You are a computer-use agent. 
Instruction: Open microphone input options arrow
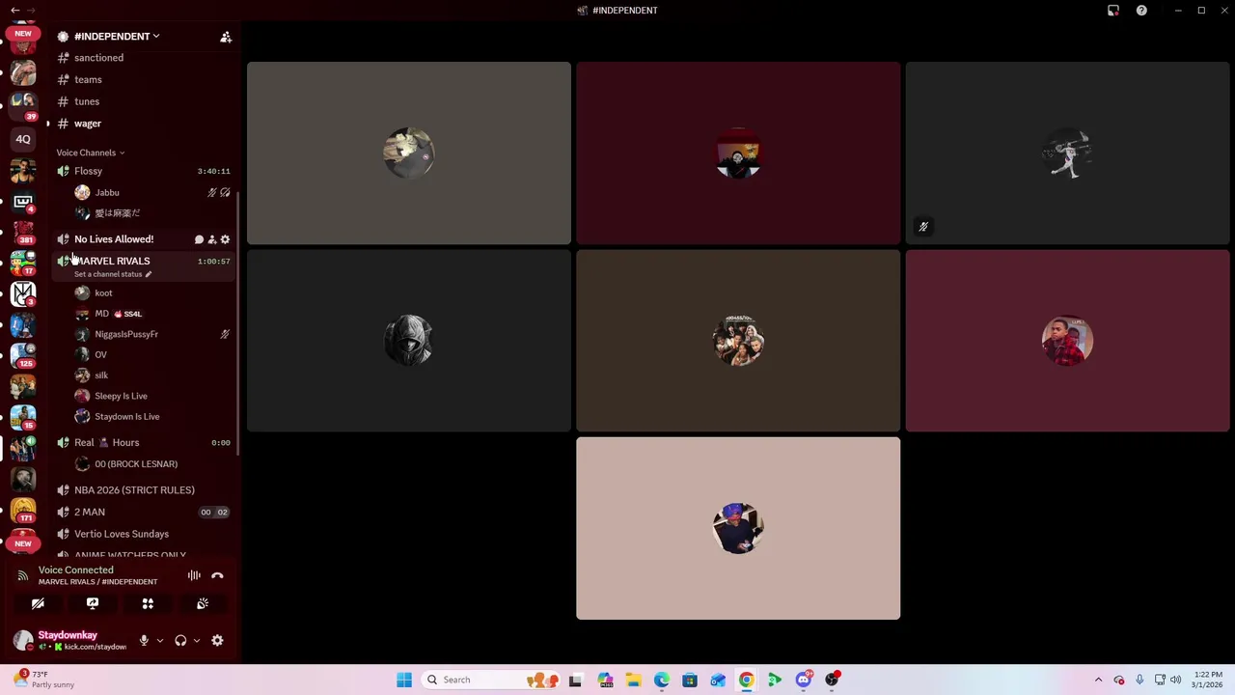(160, 640)
